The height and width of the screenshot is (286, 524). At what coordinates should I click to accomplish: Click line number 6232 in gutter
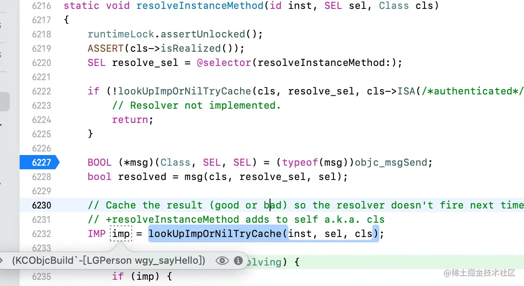point(42,233)
